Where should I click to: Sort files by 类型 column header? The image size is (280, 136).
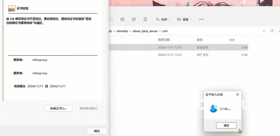(x=200, y=40)
